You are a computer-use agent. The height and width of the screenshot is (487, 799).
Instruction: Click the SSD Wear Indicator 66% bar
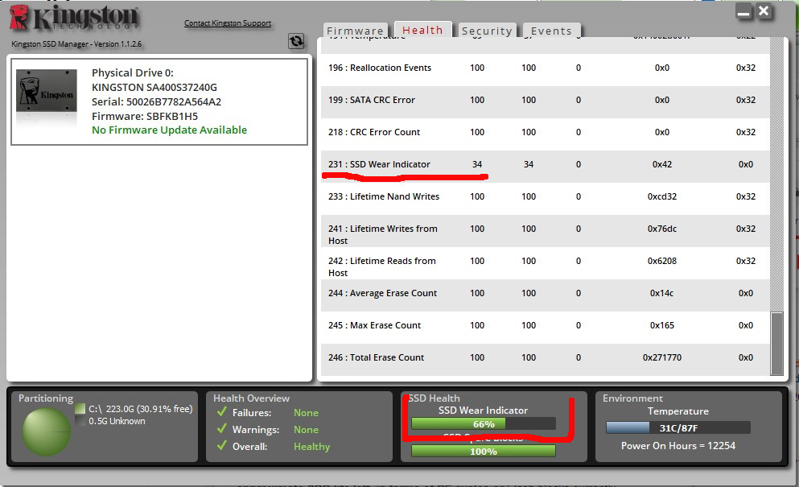[x=484, y=423]
